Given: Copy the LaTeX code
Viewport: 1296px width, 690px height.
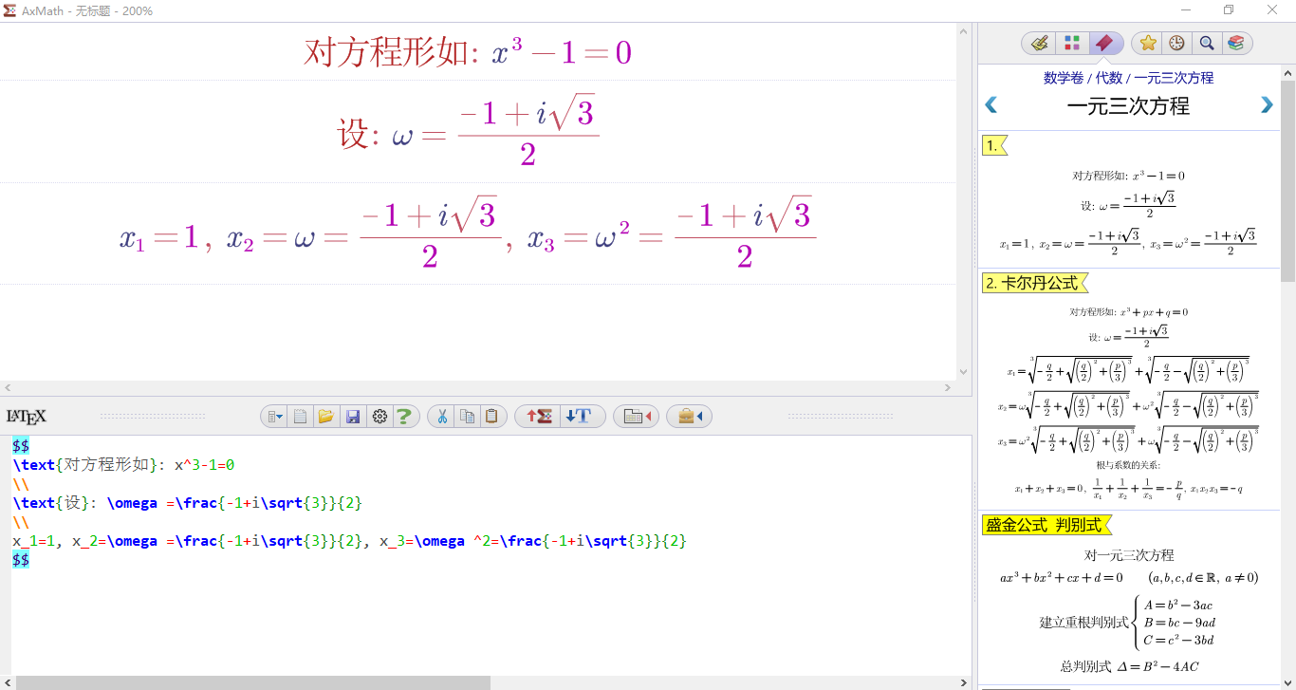Looking at the screenshot, I should coord(467,417).
